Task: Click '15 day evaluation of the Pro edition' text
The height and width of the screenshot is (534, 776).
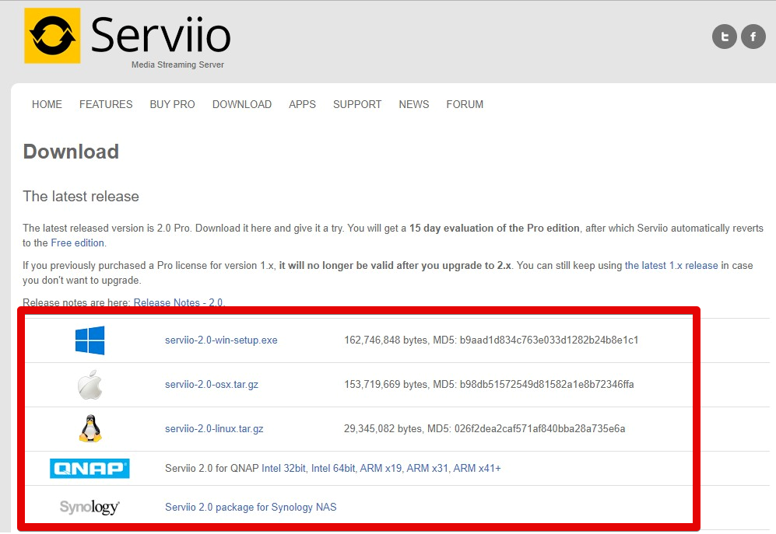Action: 494,229
